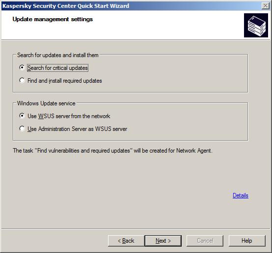The width and height of the screenshot is (272, 253).
Task: Click the 'Update management settings' heading
Action: coord(53,19)
